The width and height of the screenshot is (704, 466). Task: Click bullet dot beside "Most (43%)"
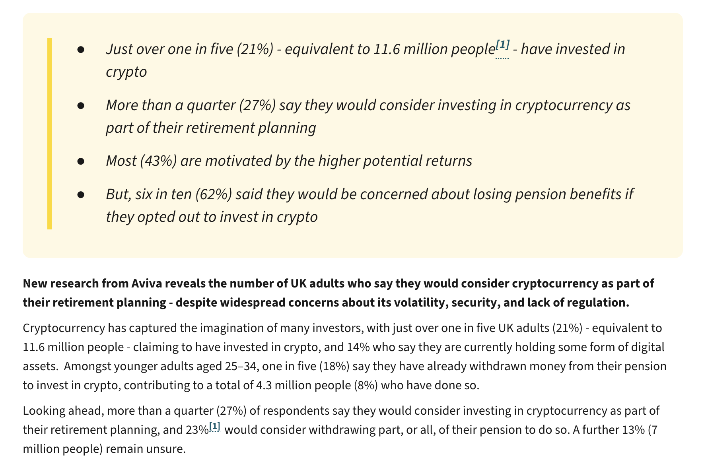[81, 161]
